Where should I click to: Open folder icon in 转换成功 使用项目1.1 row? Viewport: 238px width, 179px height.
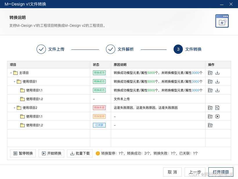[210, 90]
